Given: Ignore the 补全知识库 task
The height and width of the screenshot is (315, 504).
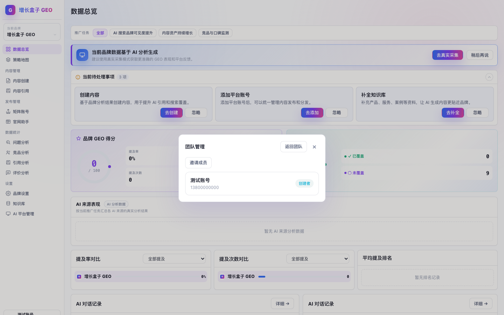Looking at the screenshot, I should pos(477,113).
